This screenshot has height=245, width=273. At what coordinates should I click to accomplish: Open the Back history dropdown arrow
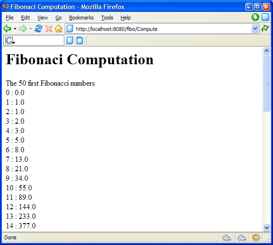click(x=15, y=29)
